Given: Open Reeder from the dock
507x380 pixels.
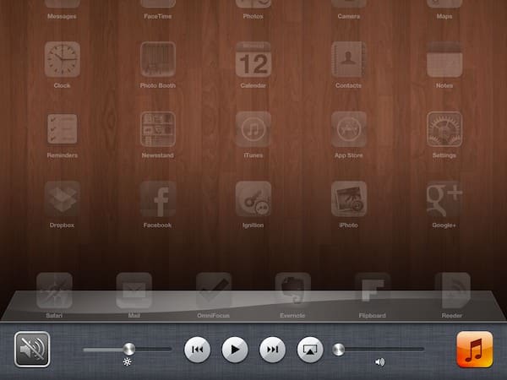Looking at the screenshot, I should [x=452, y=290].
